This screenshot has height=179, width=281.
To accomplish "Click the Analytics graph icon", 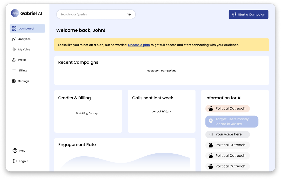I will coord(14,39).
